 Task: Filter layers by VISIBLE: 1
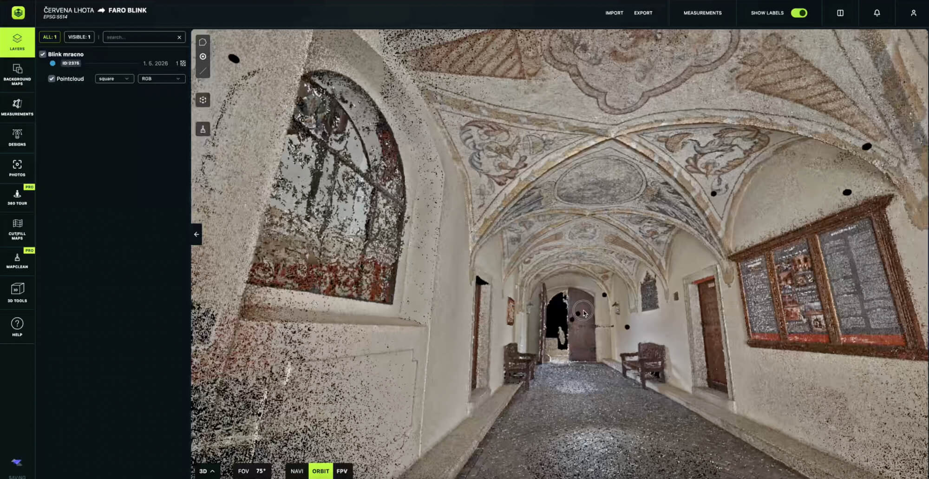(x=79, y=37)
